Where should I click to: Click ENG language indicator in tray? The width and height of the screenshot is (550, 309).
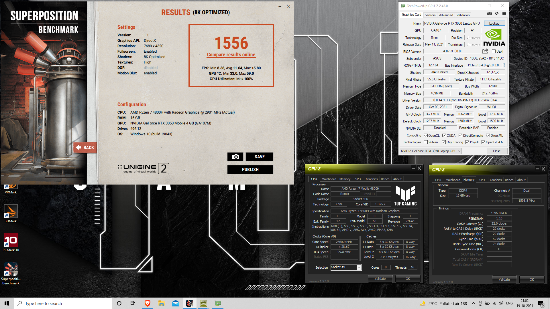click(509, 303)
